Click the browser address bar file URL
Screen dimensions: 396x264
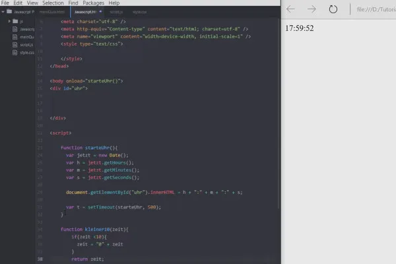point(376,10)
